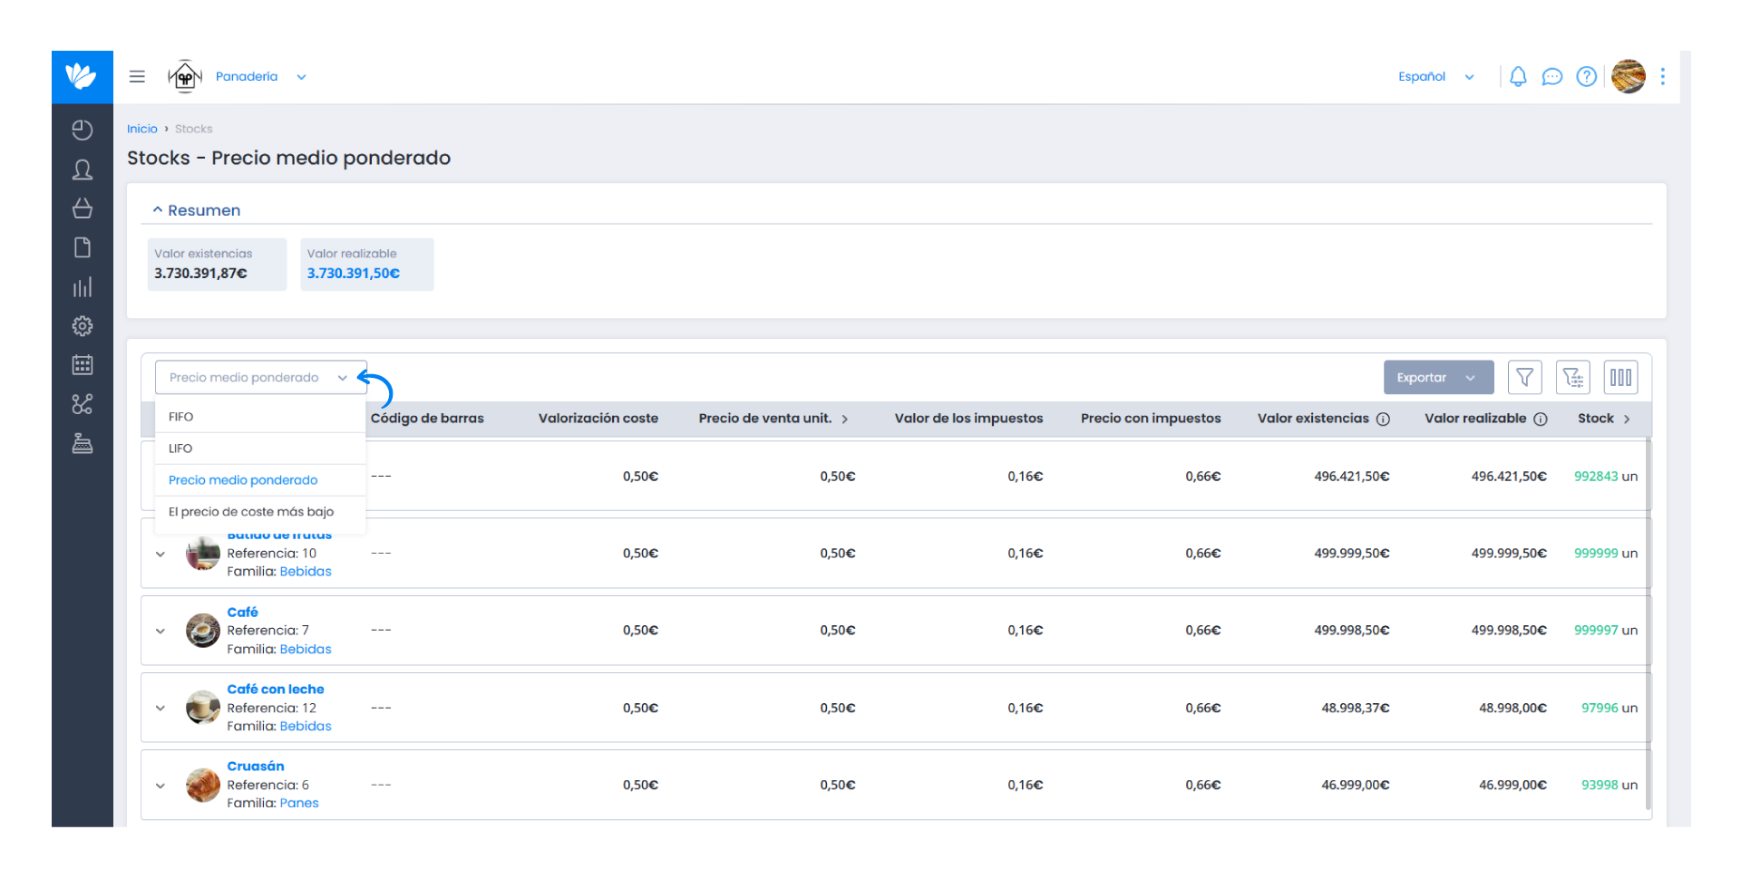Open the settings gear icon in sidebar
The height and width of the screenshot is (878, 1741).
pyautogui.click(x=83, y=326)
